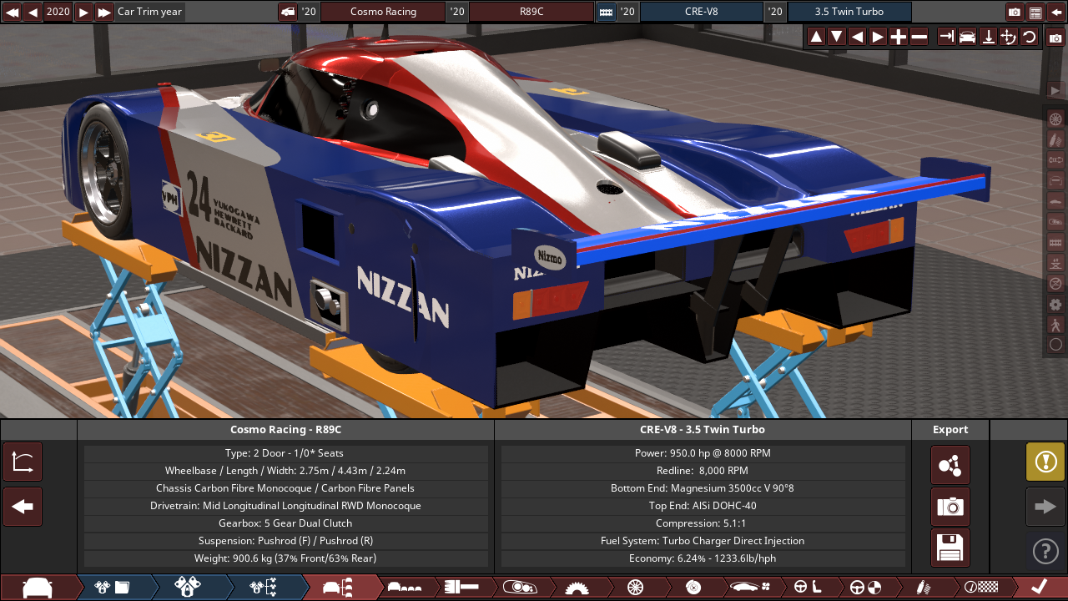The width and height of the screenshot is (1068, 601).
Task: Toggle the no-symbol option in side panel
Action: 1055,284
